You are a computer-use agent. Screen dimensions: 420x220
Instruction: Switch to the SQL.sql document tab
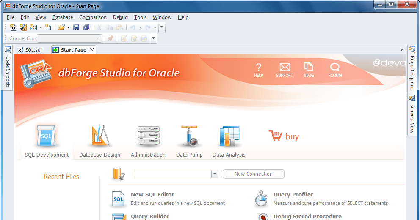coord(30,50)
